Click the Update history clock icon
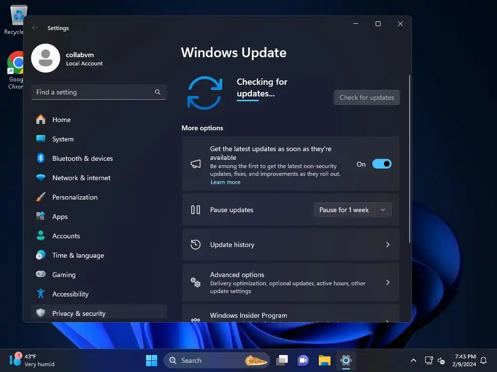497x372 pixels. coord(196,245)
